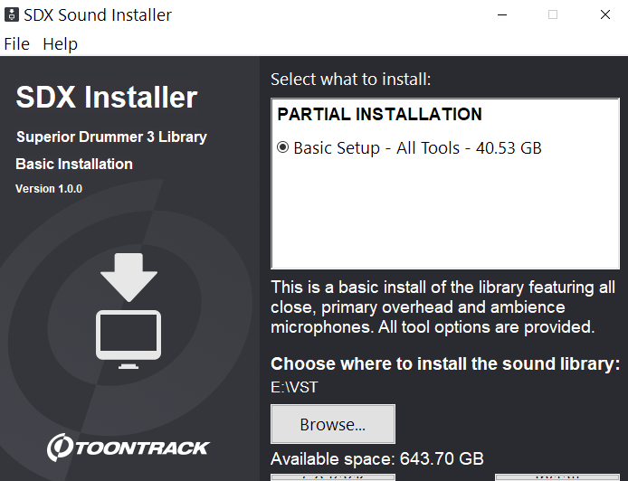Close the SDX Sound Installer window
The image size is (628, 481).
pos(604,14)
